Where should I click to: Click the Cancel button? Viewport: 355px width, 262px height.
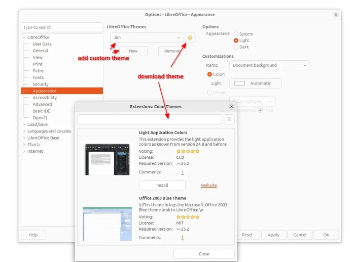coord(300,235)
